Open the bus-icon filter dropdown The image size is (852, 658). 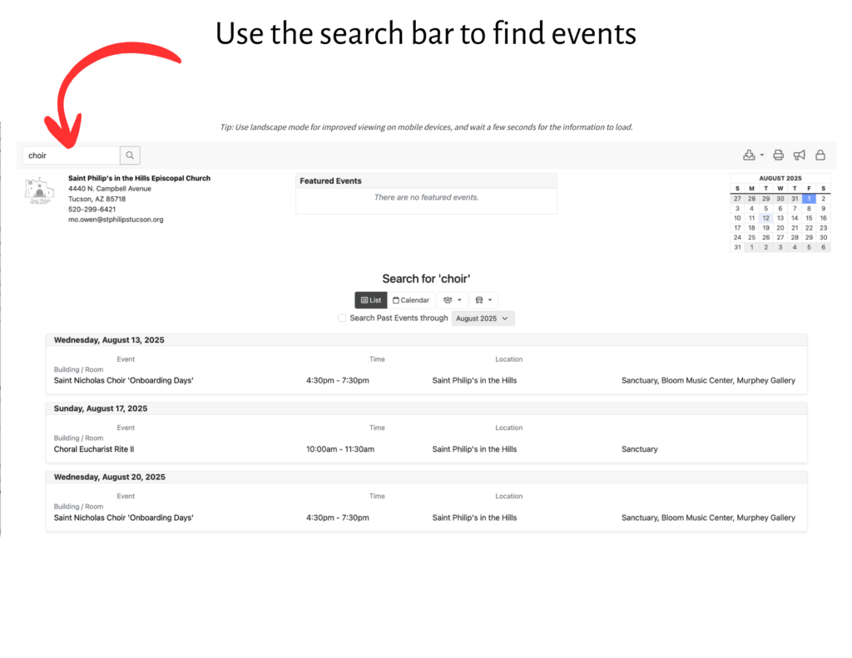[483, 300]
